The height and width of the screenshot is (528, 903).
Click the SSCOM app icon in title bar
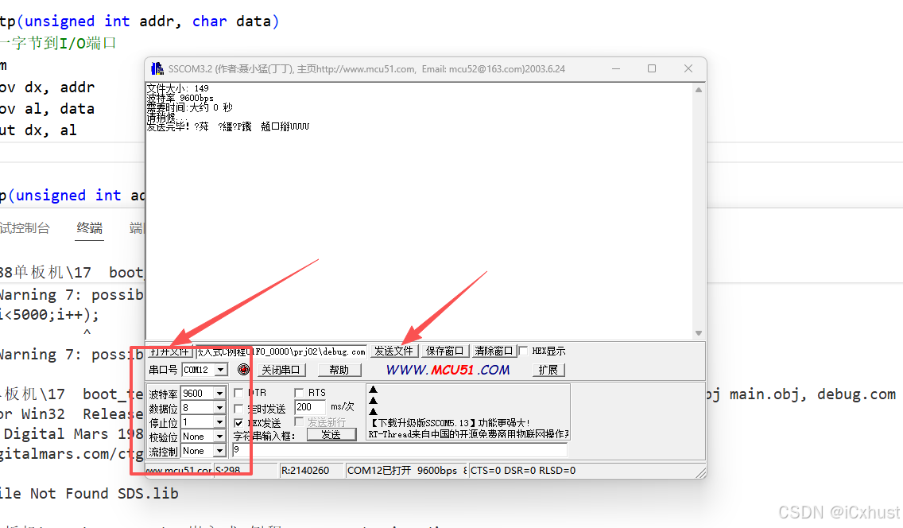[157, 68]
